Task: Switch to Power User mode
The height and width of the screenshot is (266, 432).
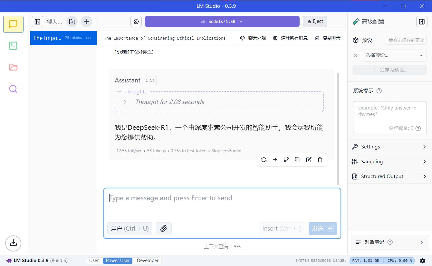Action: (118, 261)
